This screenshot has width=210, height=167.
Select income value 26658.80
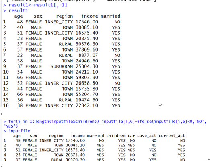click(x=87, y=83)
